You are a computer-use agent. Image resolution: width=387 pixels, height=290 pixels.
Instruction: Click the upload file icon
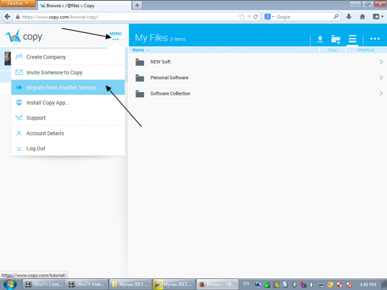tap(320, 39)
